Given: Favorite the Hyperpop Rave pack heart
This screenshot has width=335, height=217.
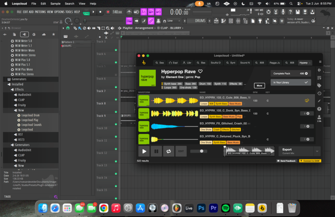Looking at the screenshot, I should [x=200, y=71].
